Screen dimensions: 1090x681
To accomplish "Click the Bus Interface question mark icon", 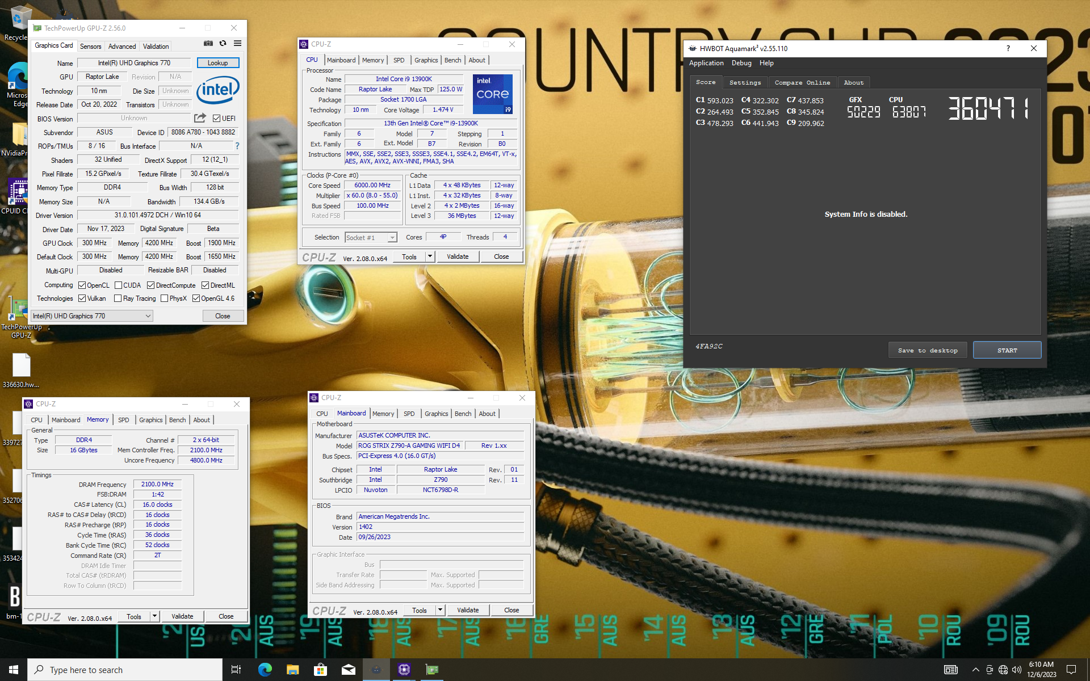I will pos(237,146).
